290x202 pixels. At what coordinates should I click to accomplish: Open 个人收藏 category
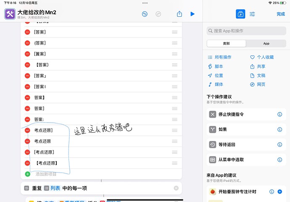pyautogui.click(x=262, y=57)
